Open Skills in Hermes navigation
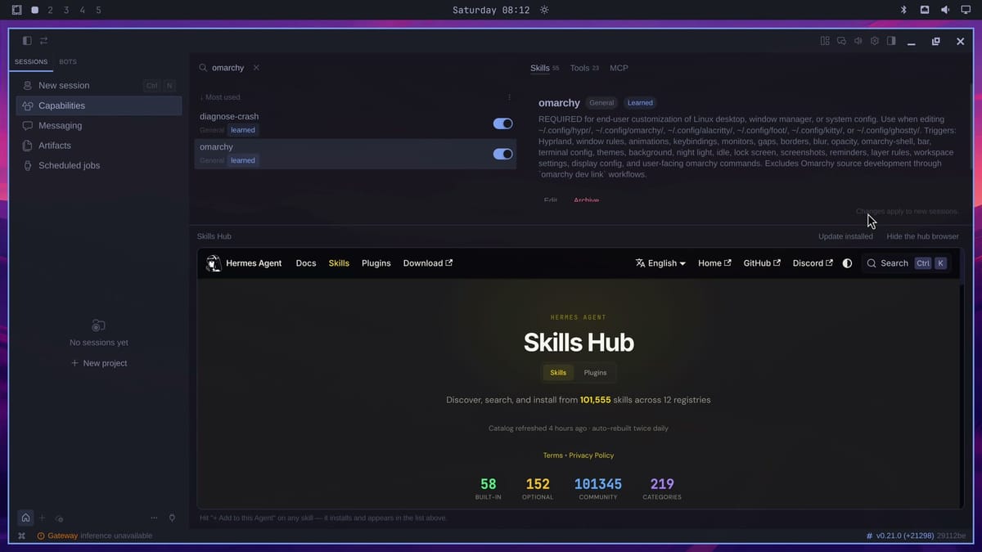 click(x=339, y=263)
